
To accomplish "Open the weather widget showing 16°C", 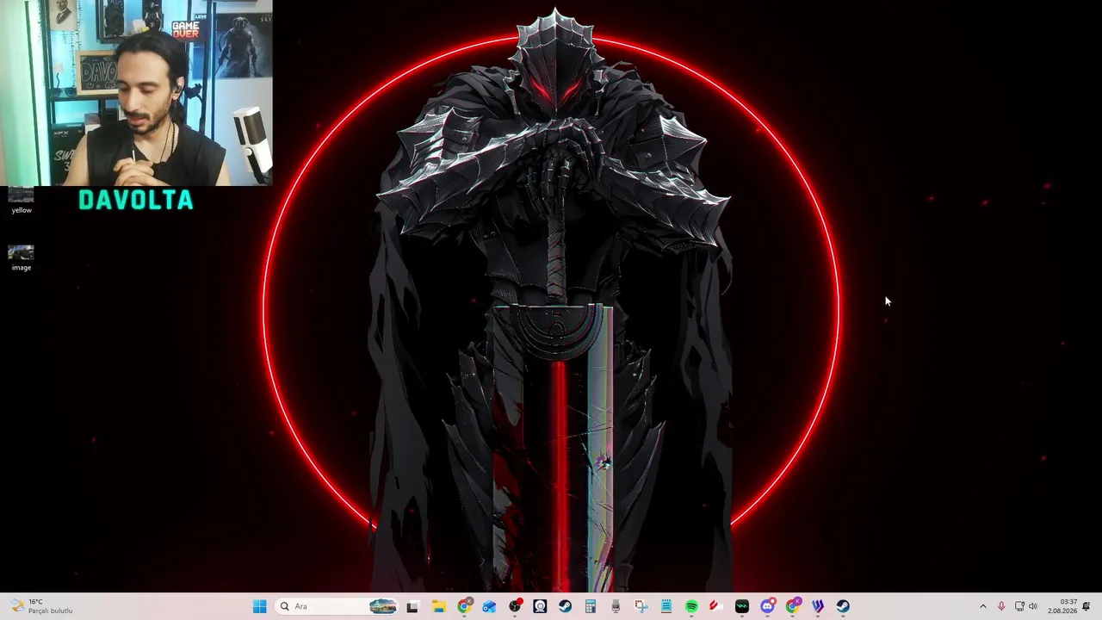I will (x=41, y=606).
